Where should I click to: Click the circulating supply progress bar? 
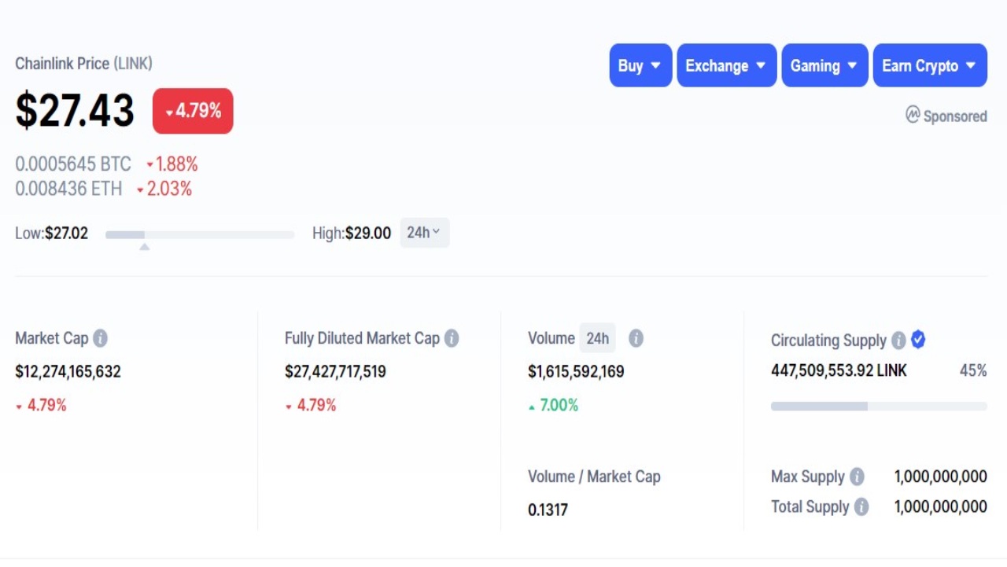(x=879, y=407)
